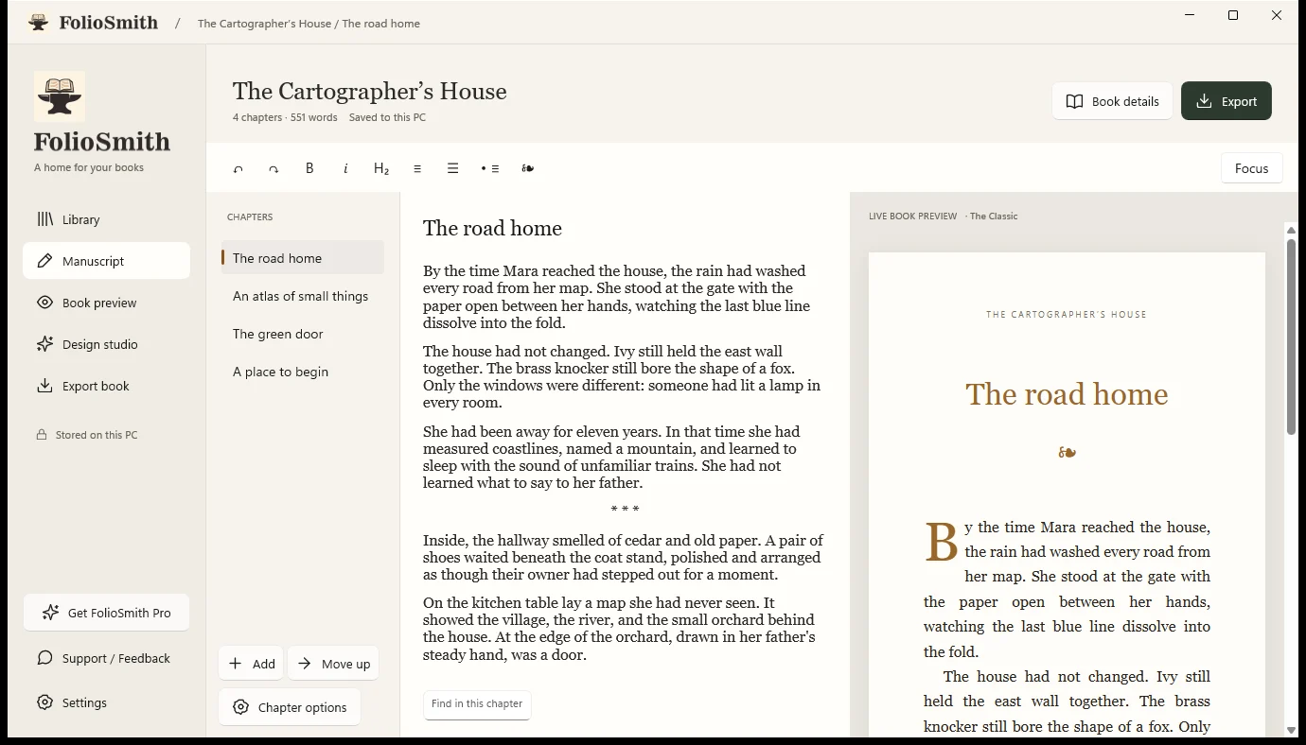Click the Stored on this PC lock indicator
Screen dimensions: 1306x745
click(87, 435)
